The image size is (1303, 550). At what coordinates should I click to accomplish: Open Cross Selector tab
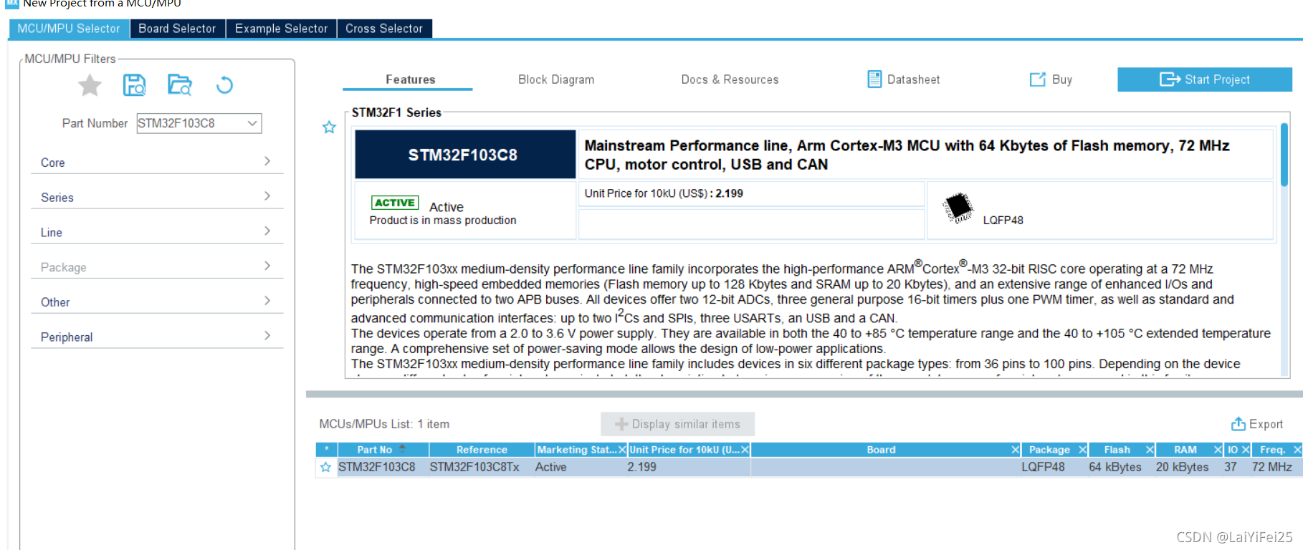coord(384,29)
